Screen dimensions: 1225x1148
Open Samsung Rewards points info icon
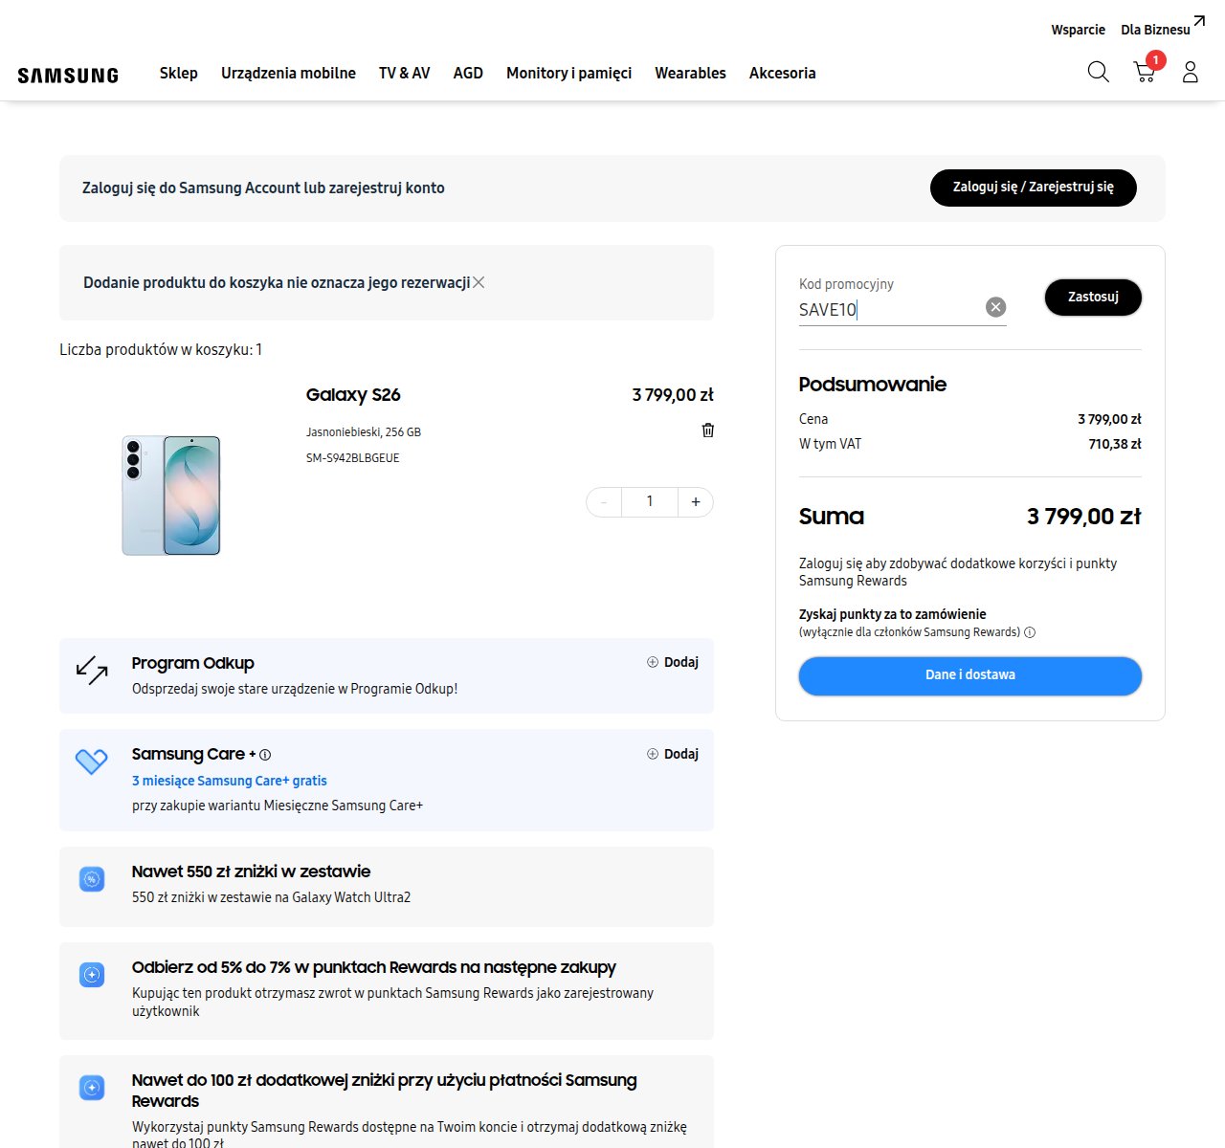pos(1030,632)
